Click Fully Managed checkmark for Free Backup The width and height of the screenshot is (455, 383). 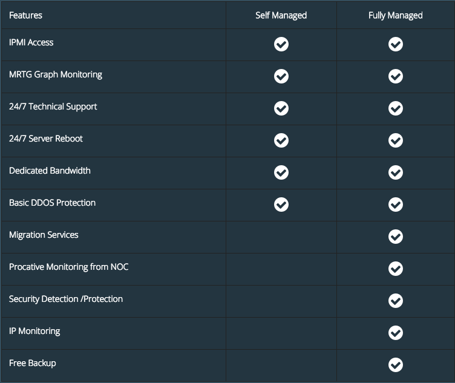click(396, 365)
